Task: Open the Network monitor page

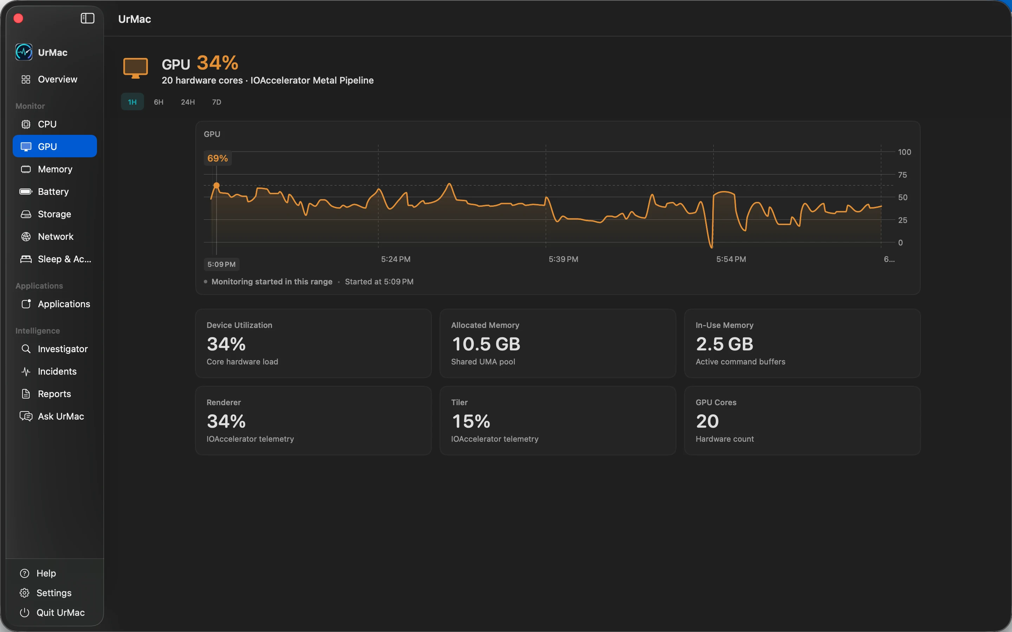Action: point(55,237)
